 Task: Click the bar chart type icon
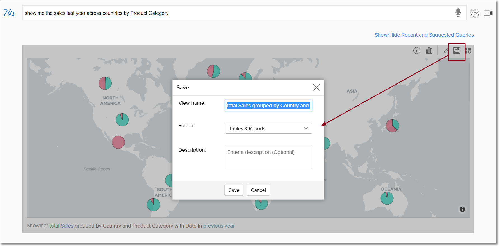pos(429,51)
